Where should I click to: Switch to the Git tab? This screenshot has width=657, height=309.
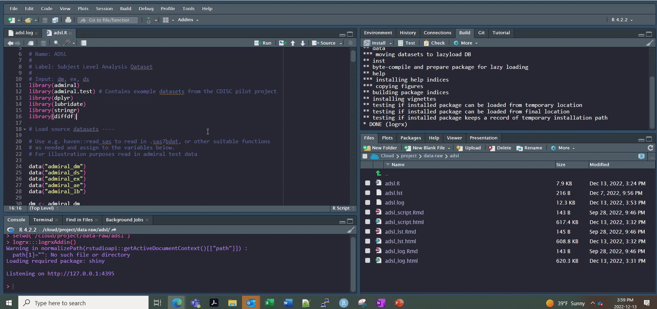(481, 33)
